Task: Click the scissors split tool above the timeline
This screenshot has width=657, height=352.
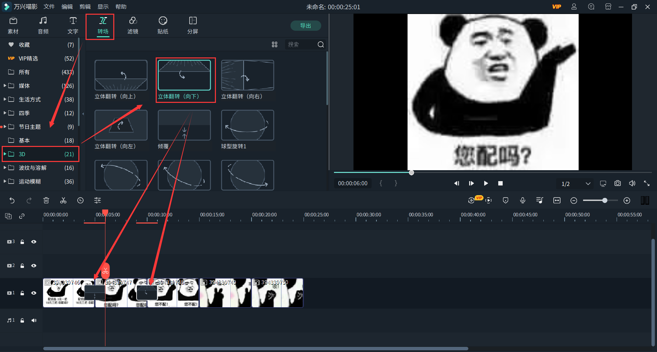Action: 63,200
